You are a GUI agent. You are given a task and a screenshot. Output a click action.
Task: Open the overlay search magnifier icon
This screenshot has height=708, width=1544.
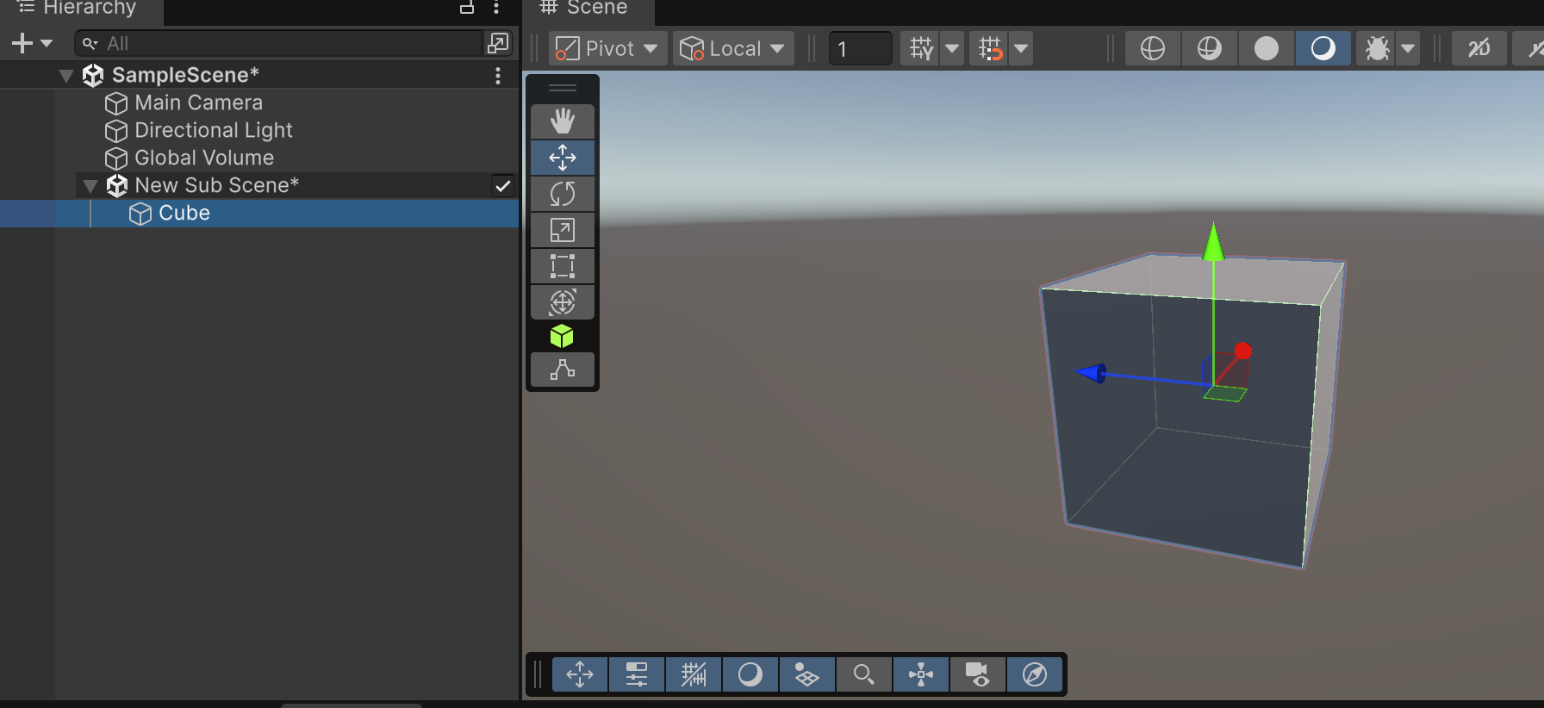(863, 674)
